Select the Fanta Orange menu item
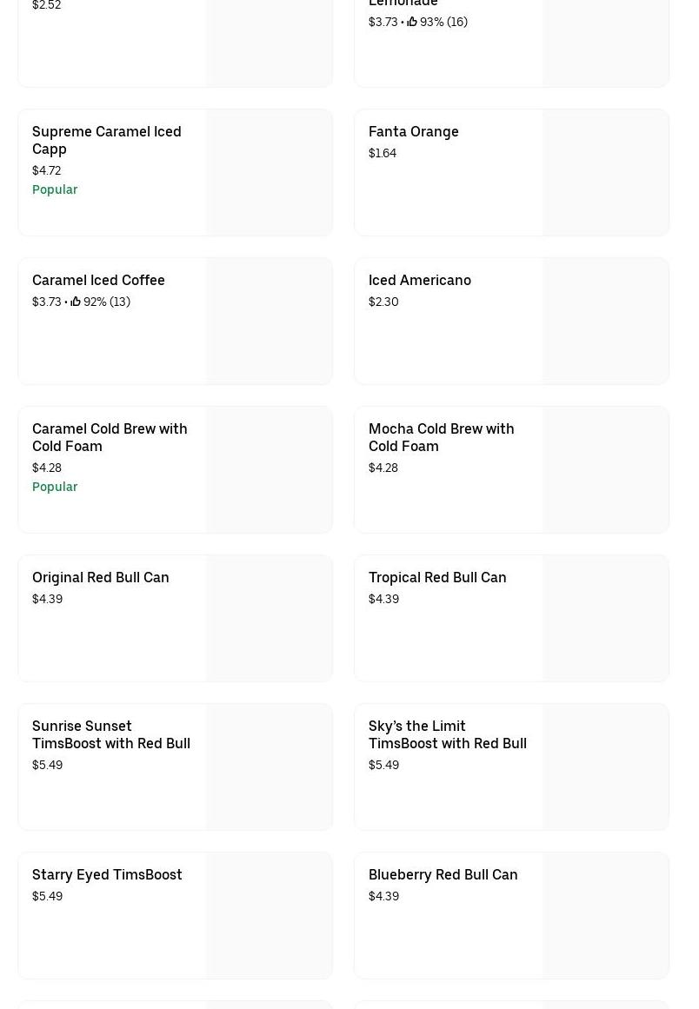This screenshot has width=699, height=1009. (x=413, y=131)
